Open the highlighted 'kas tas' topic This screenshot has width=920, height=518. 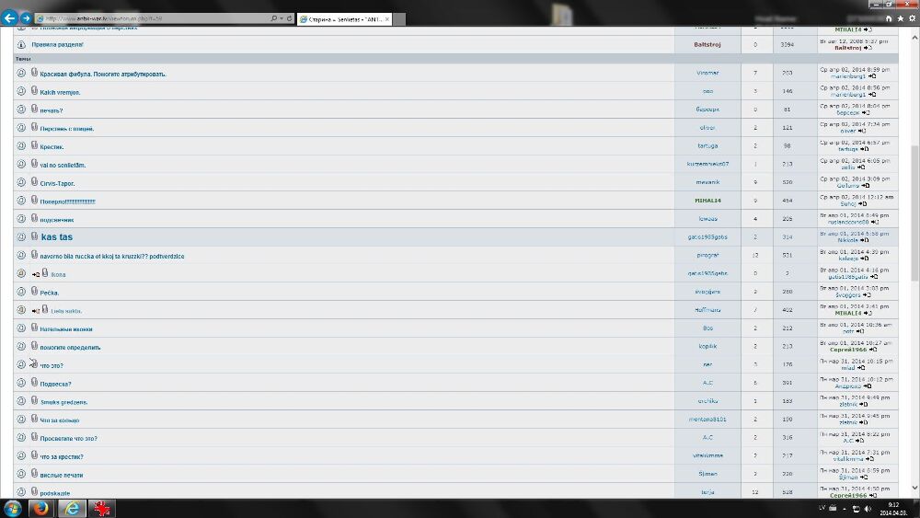(x=57, y=237)
